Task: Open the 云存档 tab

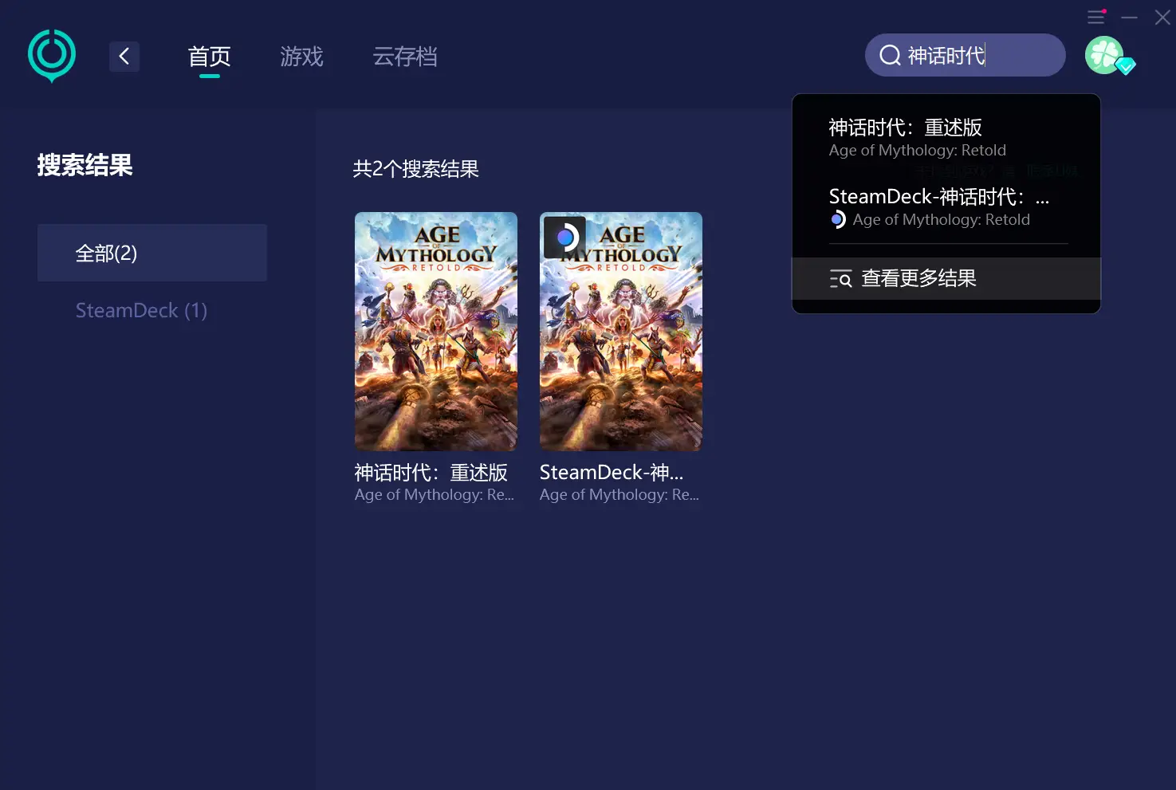Action: [x=405, y=57]
